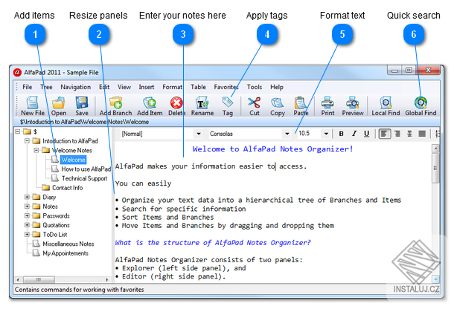
Task: Toggle Bold formatting
Action: (x=342, y=134)
